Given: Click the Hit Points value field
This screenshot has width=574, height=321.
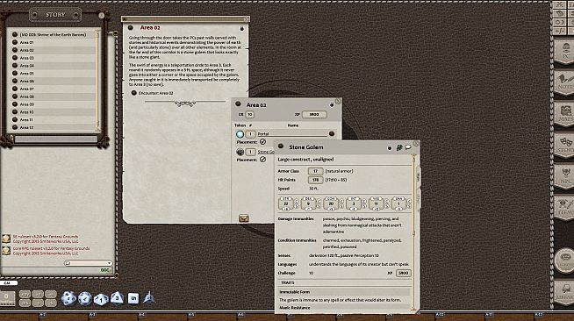Looking at the screenshot, I should coord(315,180).
